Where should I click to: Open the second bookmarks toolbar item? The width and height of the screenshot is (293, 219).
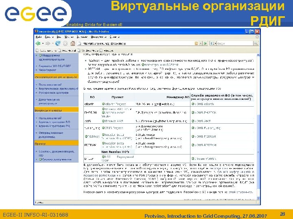pos(67,50)
